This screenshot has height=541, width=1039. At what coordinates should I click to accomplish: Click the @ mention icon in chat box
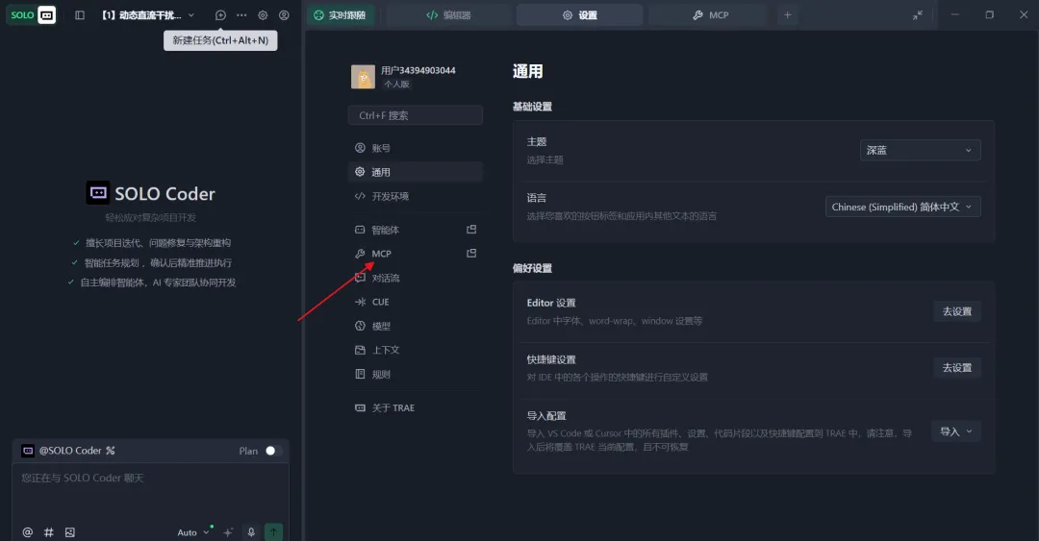pyautogui.click(x=27, y=532)
